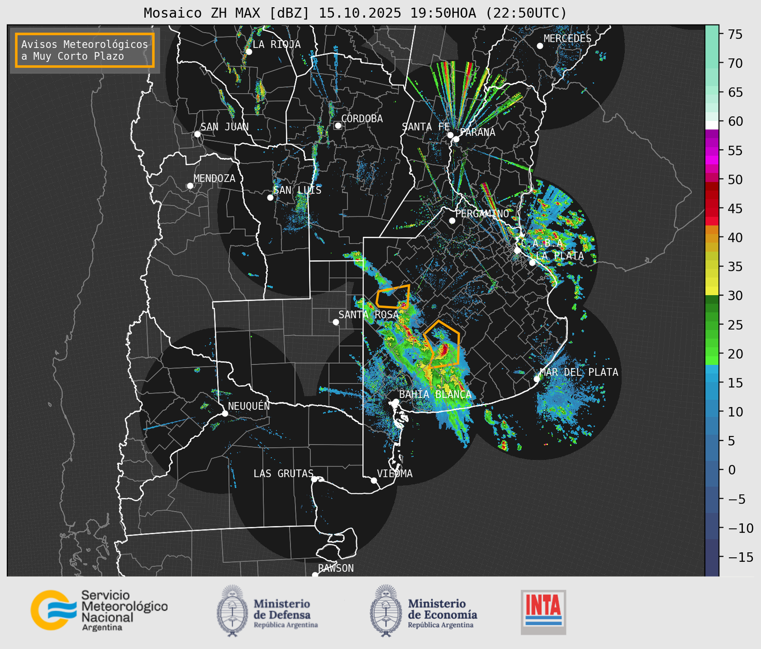Click the Avisos Meteorológicos legend box
The width and height of the screenshot is (761, 649).
[85, 50]
